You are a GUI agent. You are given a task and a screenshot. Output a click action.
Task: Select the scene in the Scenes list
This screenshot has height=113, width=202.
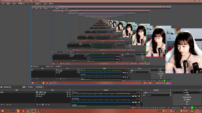[17, 92]
